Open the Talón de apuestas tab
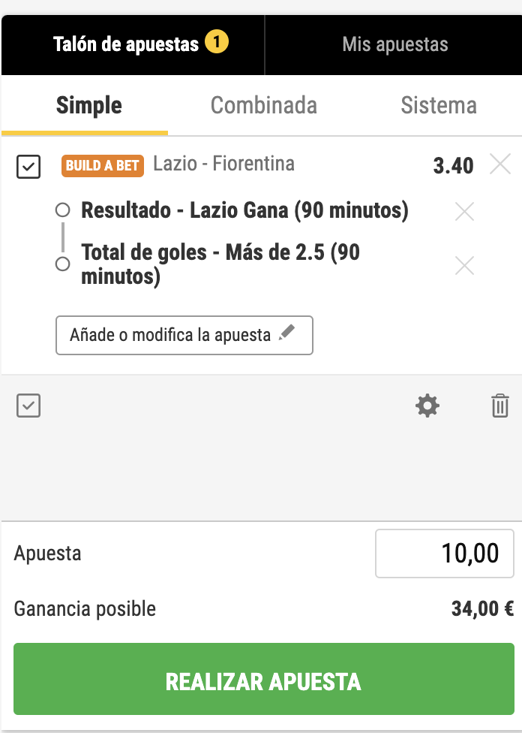This screenshot has height=733, width=522. [x=126, y=44]
